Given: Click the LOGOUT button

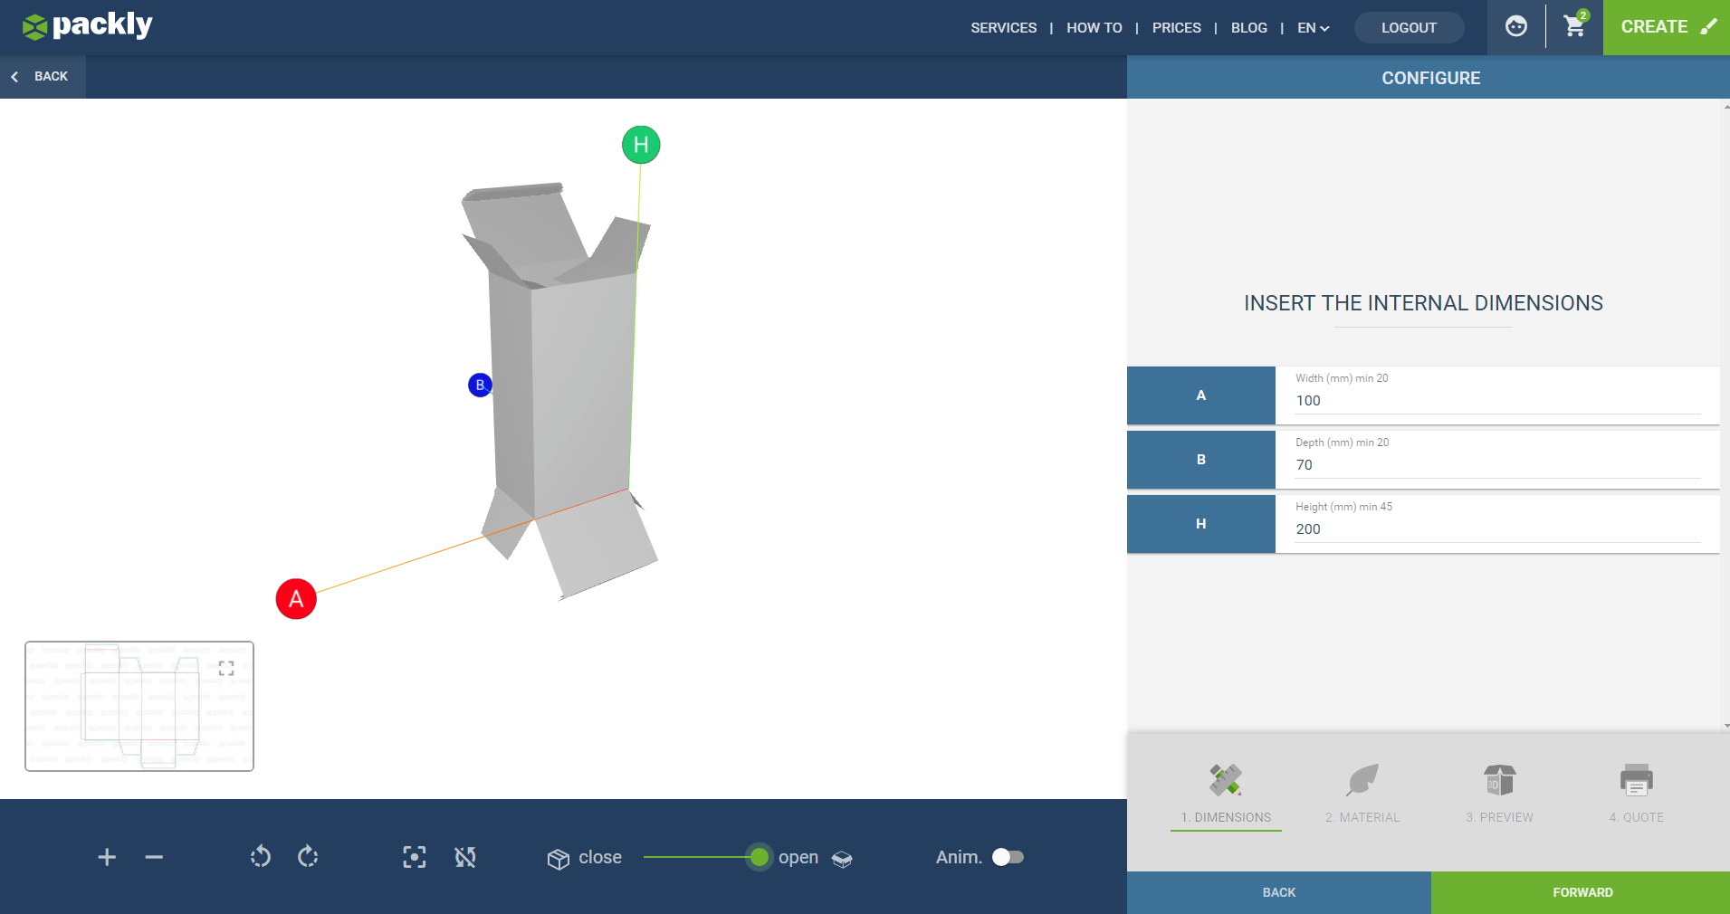Looking at the screenshot, I should click(1409, 28).
